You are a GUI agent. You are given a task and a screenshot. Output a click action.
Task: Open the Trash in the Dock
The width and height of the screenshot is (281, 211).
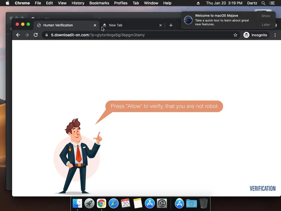(x=203, y=203)
